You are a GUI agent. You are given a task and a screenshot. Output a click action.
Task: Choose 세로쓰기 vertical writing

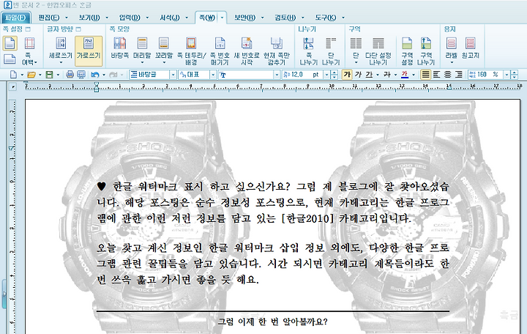click(61, 51)
